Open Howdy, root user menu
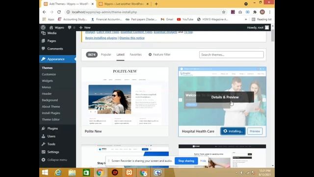Viewport: 314px width, 177px height. click(258, 28)
